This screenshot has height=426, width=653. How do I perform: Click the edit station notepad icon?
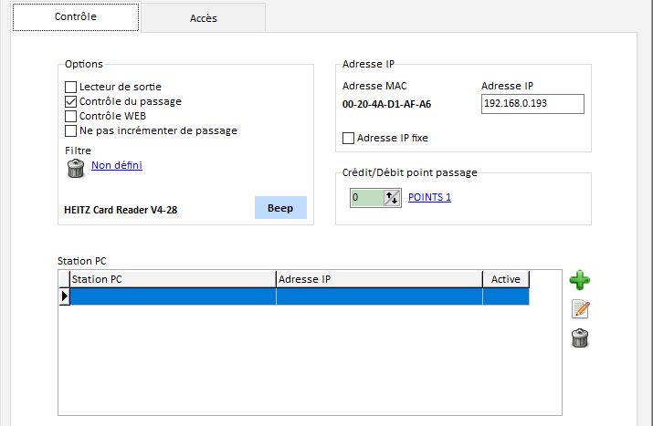pos(579,309)
